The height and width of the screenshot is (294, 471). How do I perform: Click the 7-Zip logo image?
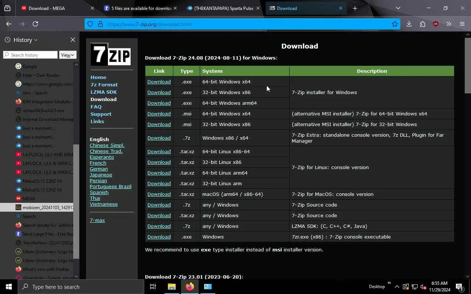point(111,54)
